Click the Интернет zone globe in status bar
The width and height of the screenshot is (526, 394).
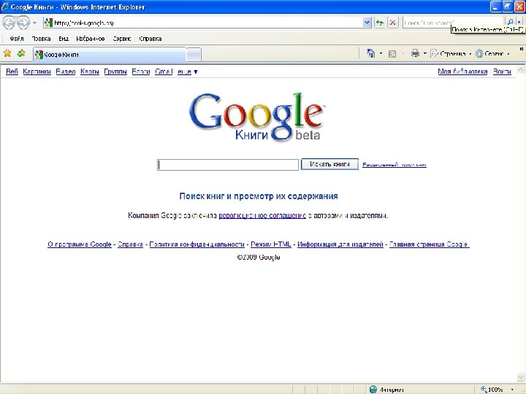[x=373, y=390]
